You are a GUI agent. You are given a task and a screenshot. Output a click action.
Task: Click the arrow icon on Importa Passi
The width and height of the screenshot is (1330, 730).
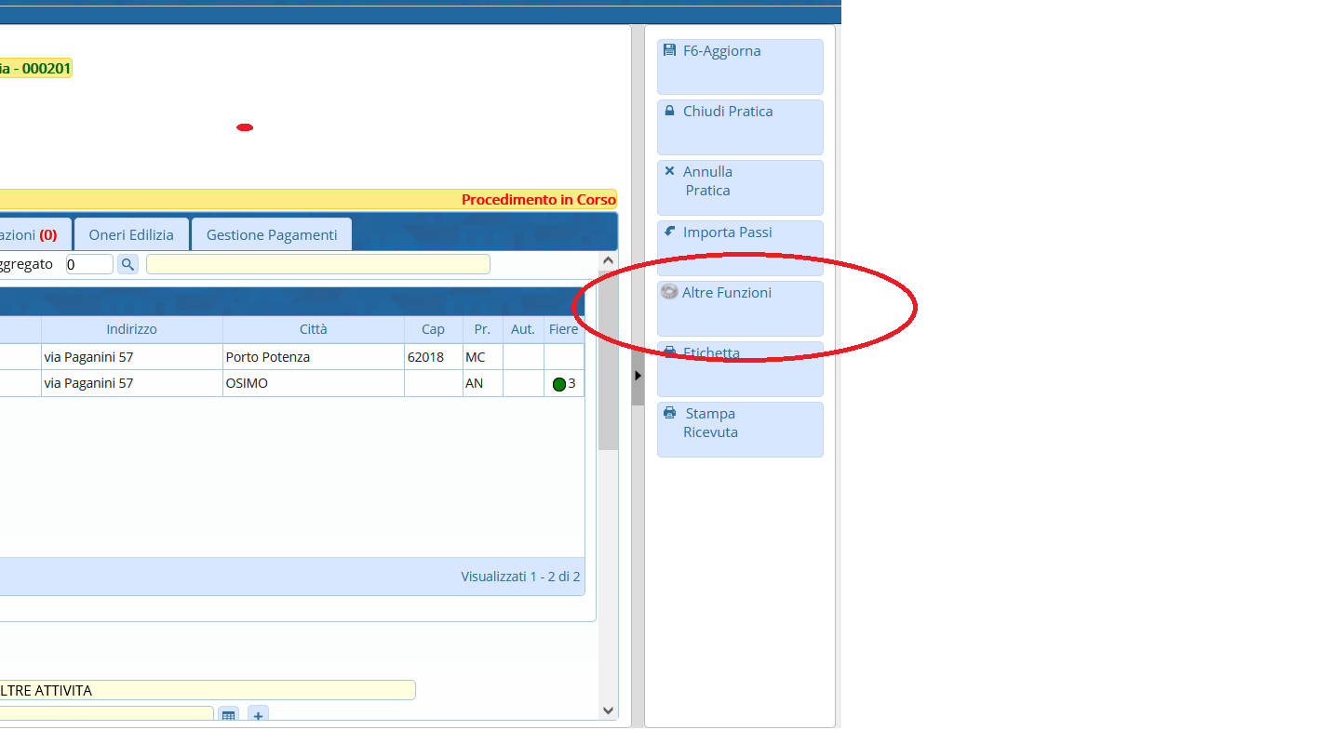(x=669, y=232)
